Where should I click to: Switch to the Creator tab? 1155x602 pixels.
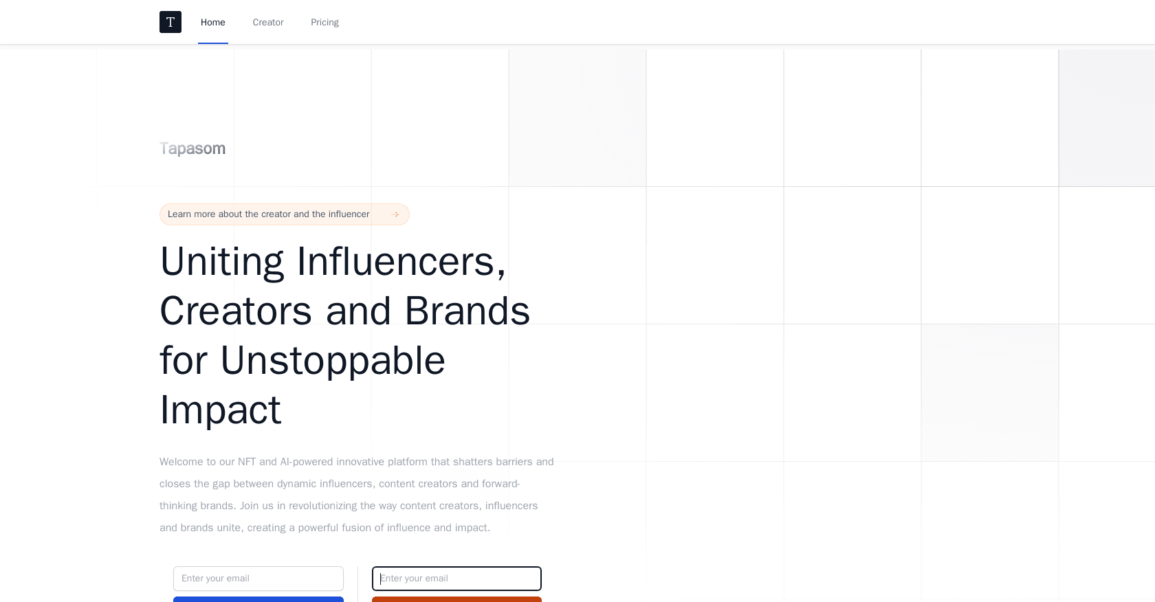pyautogui.click(x=268, y=22)
